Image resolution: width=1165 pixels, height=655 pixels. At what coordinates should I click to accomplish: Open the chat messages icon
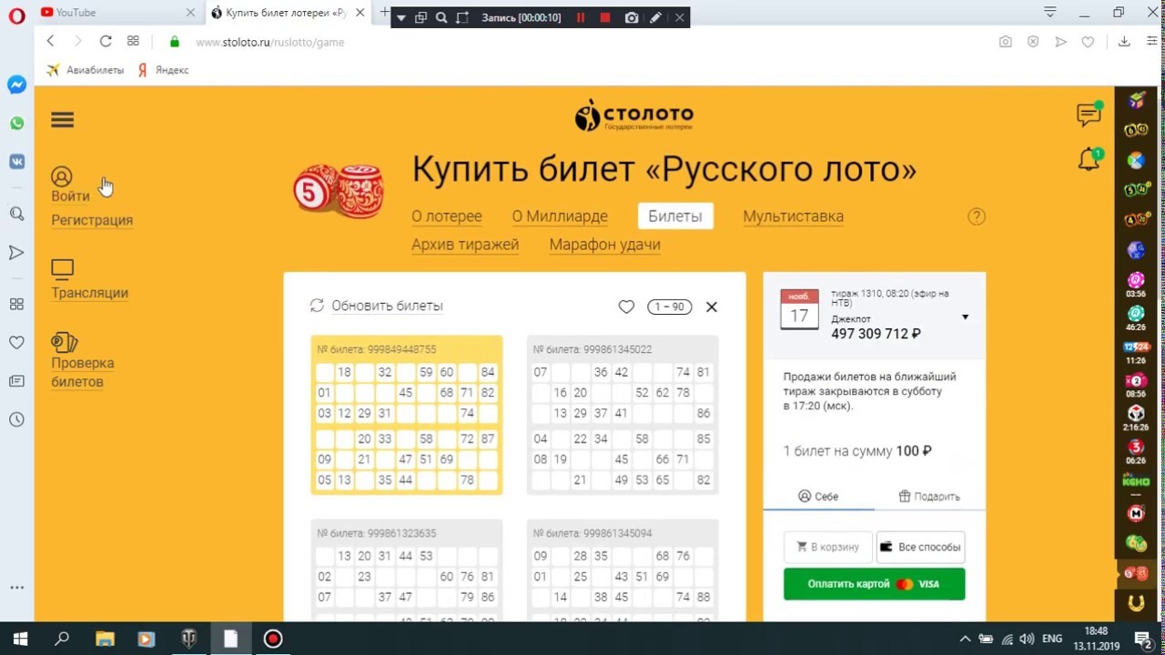[1088, 115]
